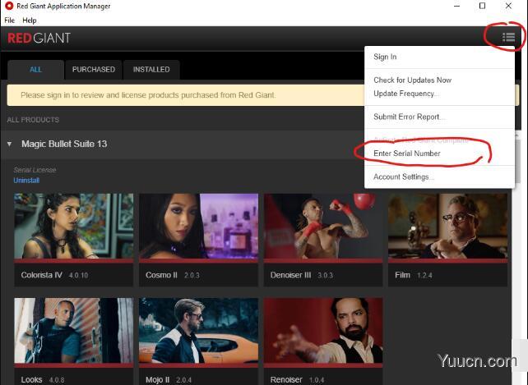
Task: Open the hamburger list menu icon
Action: pos(508,37)
